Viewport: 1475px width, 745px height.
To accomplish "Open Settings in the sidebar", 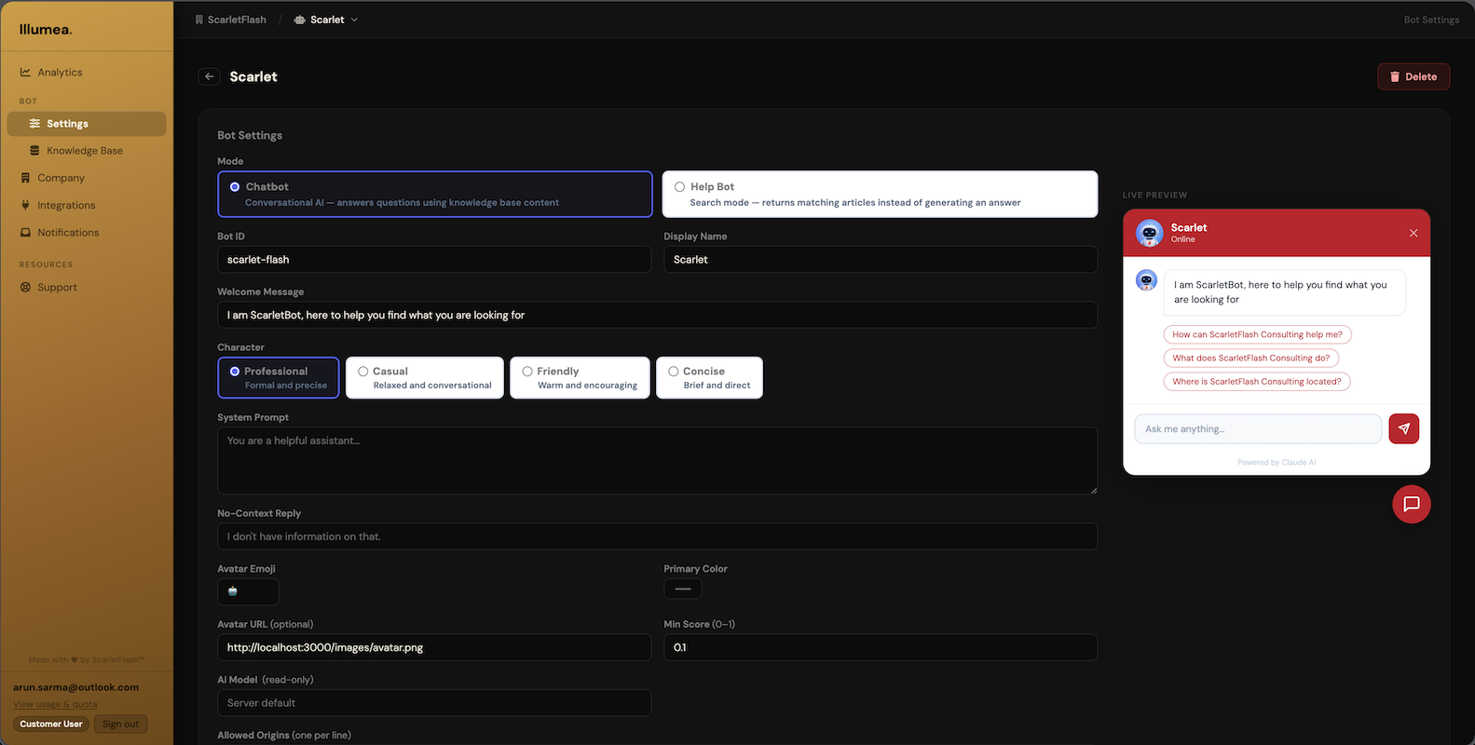I will (x=87, y=123).
